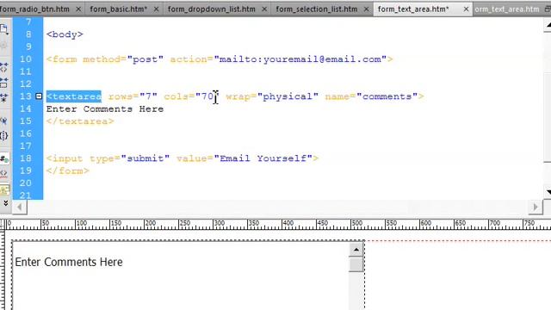Close the form_text_area.htm tab
The height and width of the screenshot is (310, 551).
coord(466,9)
